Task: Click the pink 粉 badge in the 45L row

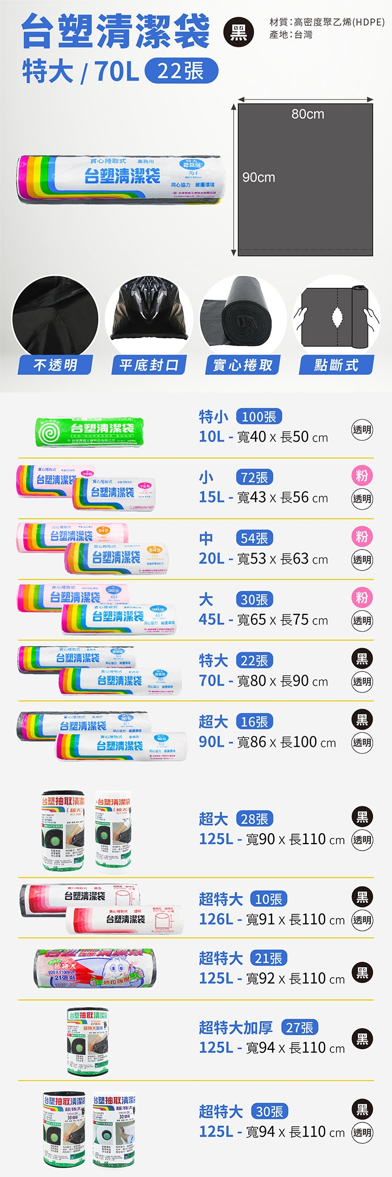Action: coord(362,597)
